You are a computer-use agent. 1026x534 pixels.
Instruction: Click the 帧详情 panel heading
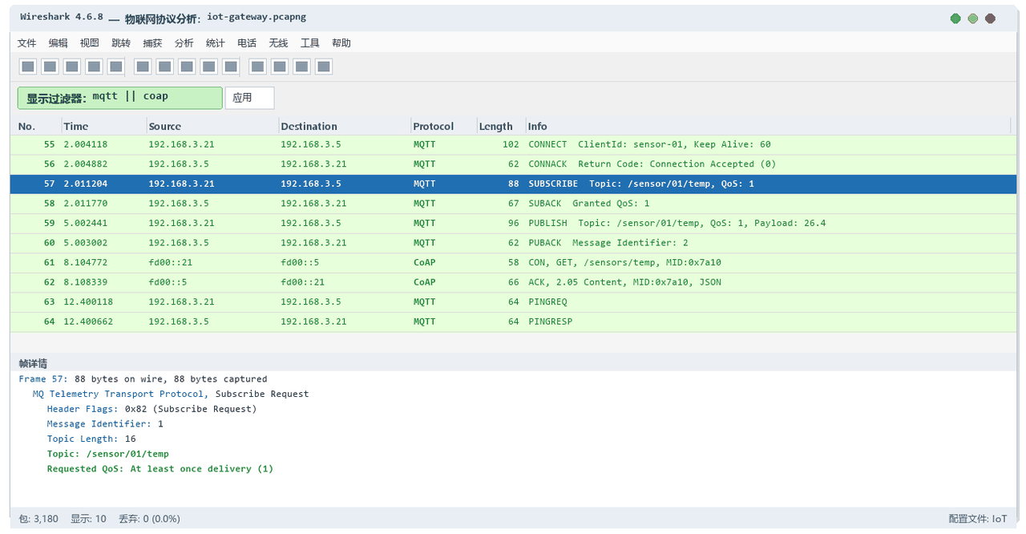click(x=33, y=363)
